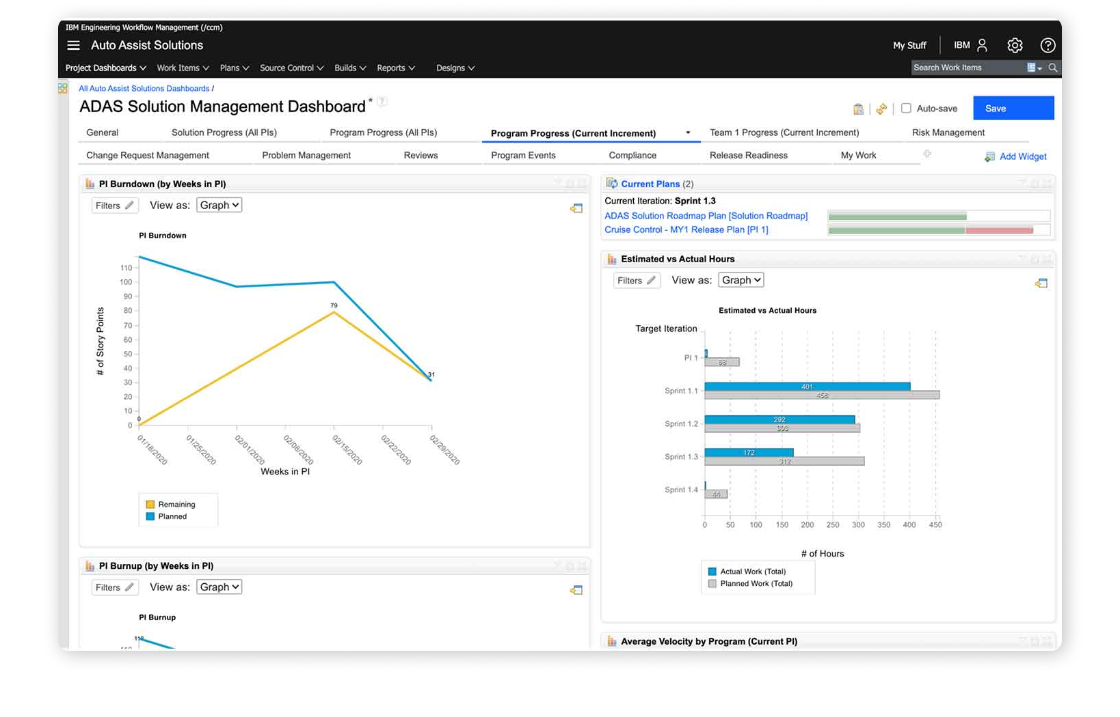1120x717 pixels.
Task: Click the PI Burndown export icon
Action: click(x=576, y=208)
